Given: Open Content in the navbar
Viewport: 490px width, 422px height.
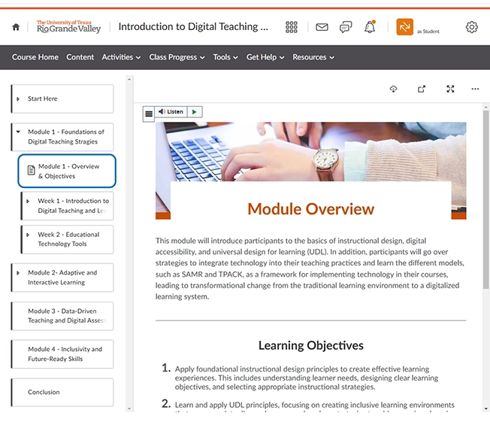Looking at the screenshot, I should [x=80, y=57].
